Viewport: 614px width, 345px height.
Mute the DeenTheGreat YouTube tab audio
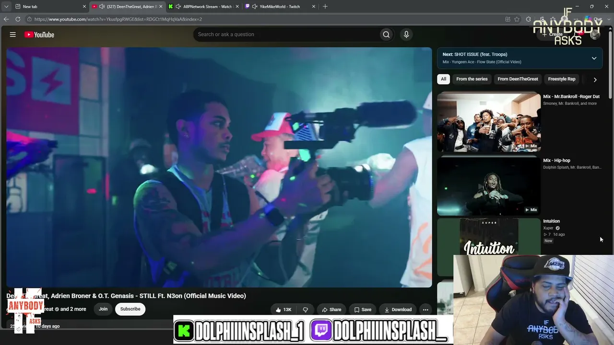coord(102,7)
